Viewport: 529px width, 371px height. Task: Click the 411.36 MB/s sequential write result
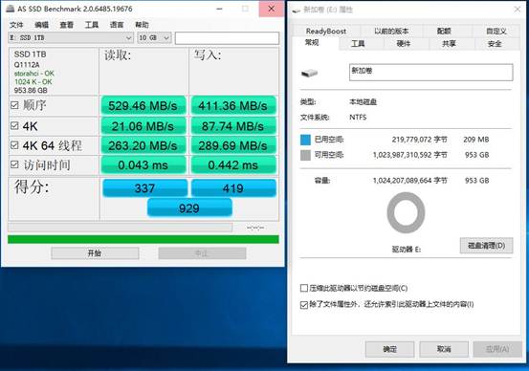click(233, 106)
